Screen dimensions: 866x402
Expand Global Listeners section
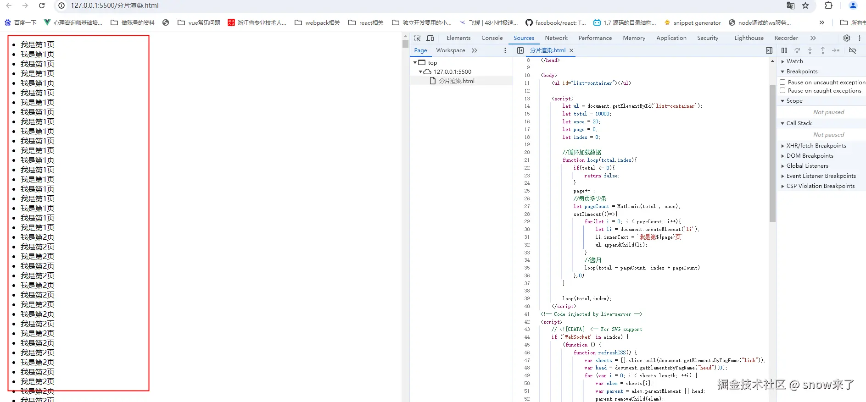(783, 166)
